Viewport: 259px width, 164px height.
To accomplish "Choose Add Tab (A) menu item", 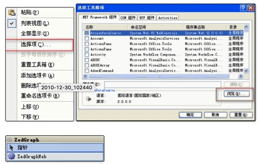I will coord(38,76).
